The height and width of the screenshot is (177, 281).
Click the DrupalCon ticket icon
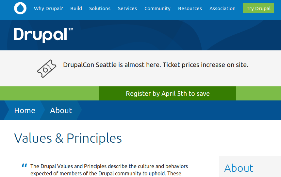pos(47,68)
